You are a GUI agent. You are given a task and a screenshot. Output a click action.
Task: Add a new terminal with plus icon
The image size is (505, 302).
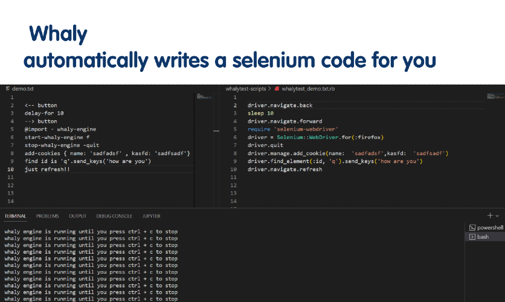pyautogui.click(x=490, y=216)
